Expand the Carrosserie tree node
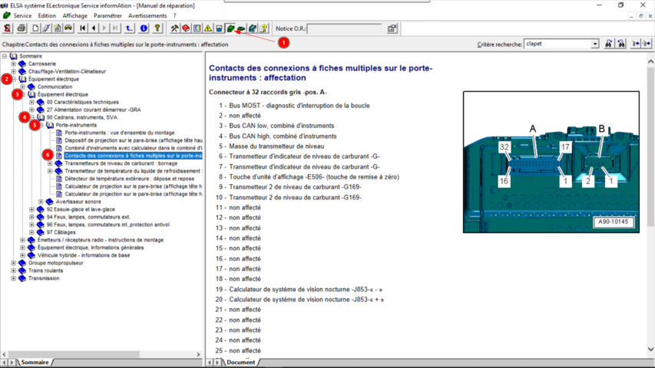 click(x=13, y=64)
